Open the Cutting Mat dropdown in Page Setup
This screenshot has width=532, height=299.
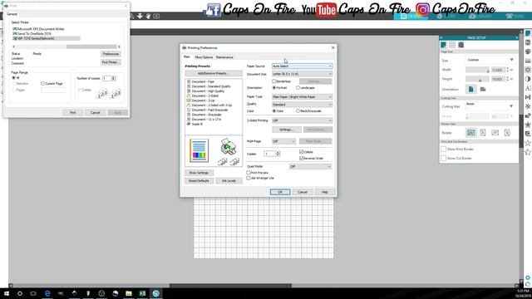click(490, 106)
